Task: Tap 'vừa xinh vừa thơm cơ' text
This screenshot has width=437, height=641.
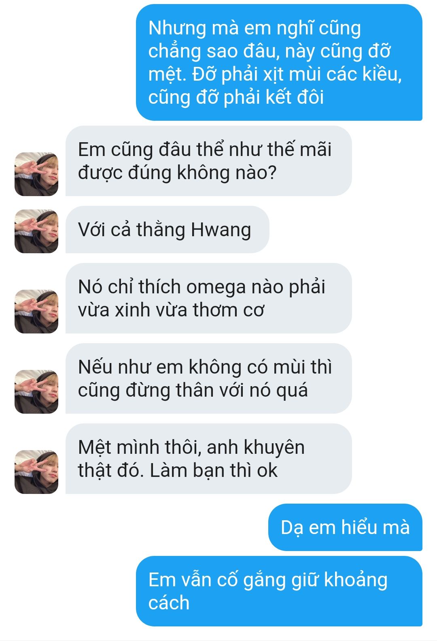Action: tap(171, 310)
